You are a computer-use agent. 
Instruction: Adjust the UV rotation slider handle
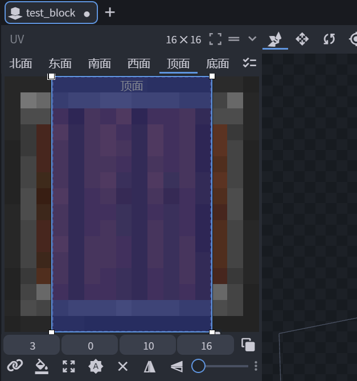coord(198,366)
